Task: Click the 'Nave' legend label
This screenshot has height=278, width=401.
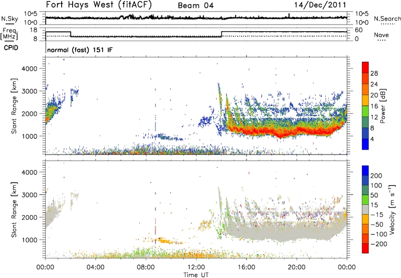Action: pos(381,35)
